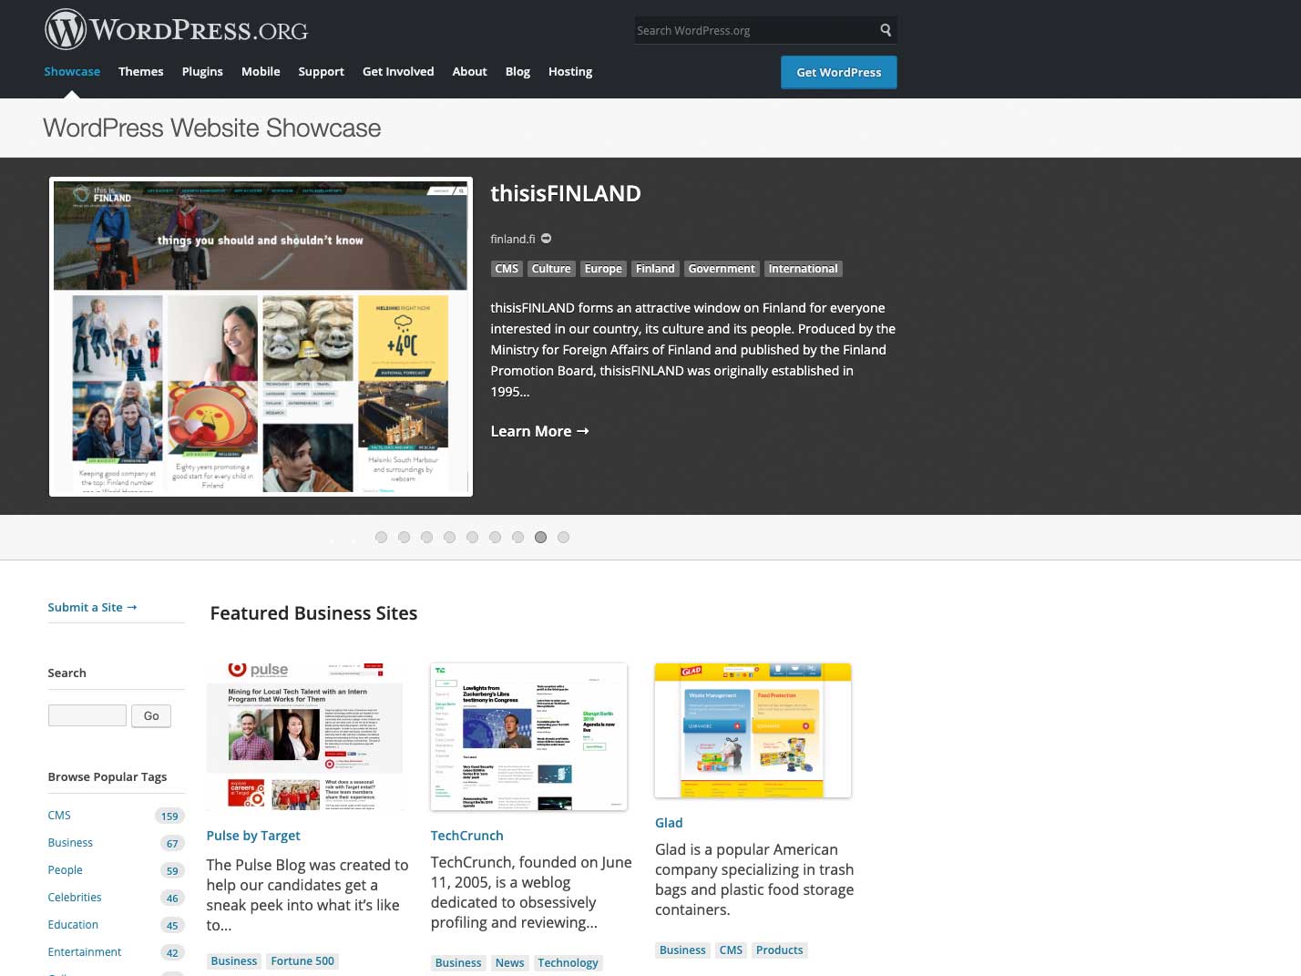Select the Europe tag
The height and width of the screenshot is (976, 1301).
[603, 269]
